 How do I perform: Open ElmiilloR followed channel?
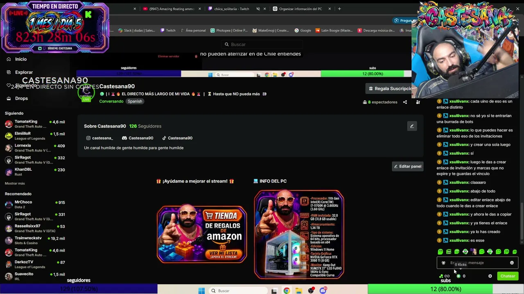35,136
